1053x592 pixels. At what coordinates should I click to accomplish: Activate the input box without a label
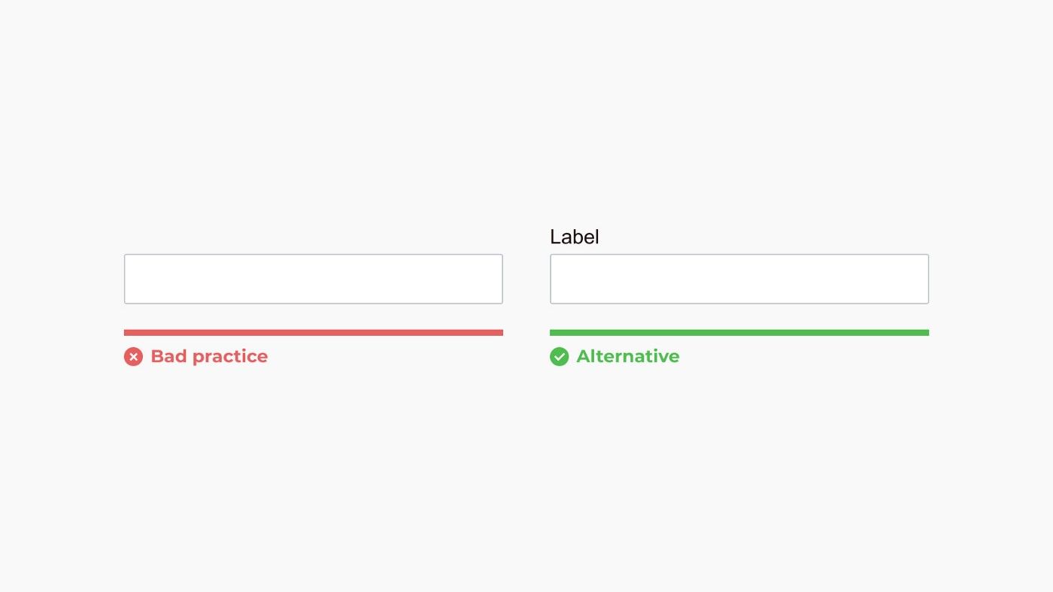pyautogui.click(x=314, y=279)
